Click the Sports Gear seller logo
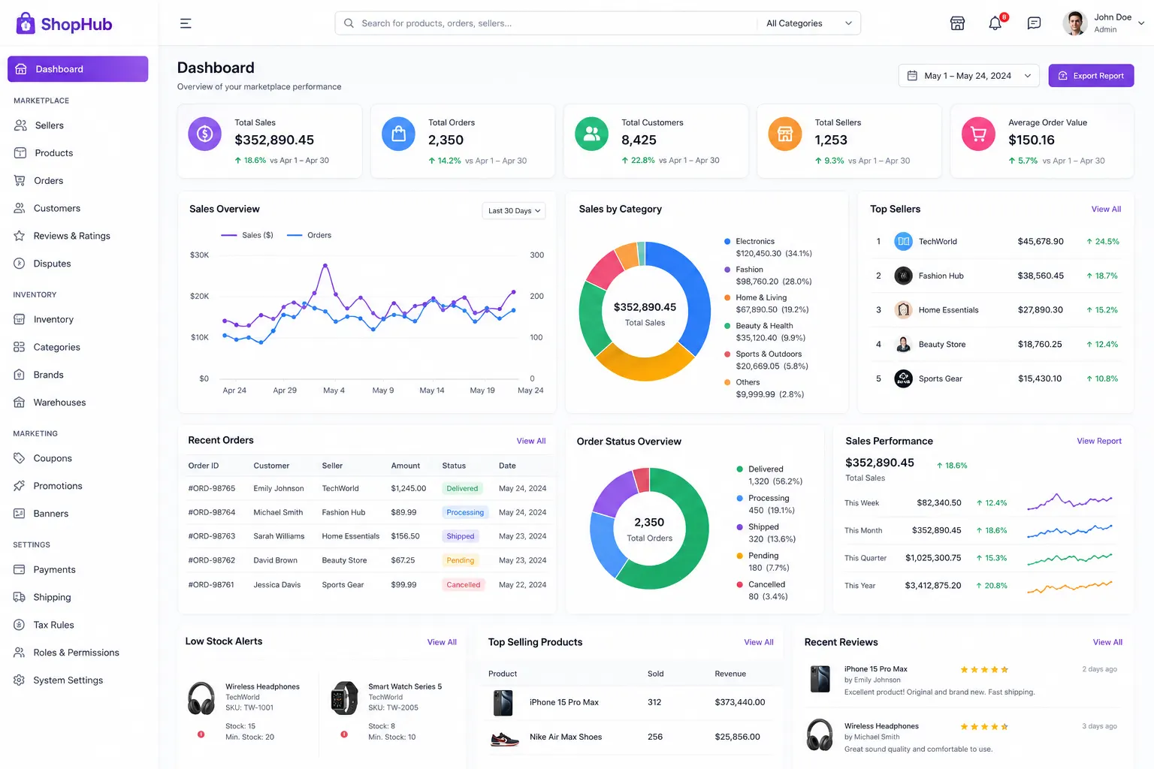Viewport: 1154px width, 769px height. click(x=903, y=378)
